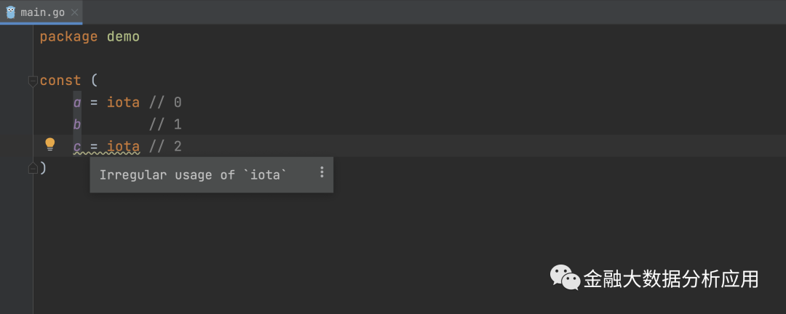
Task: Click the "Irregular usage of `iota`" tooltip text
Action: tap(193, 174)
